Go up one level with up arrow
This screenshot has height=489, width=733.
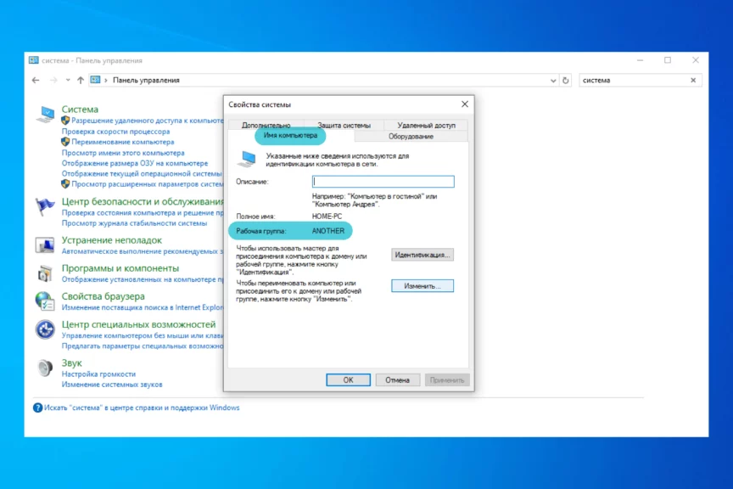coord(81,80)
